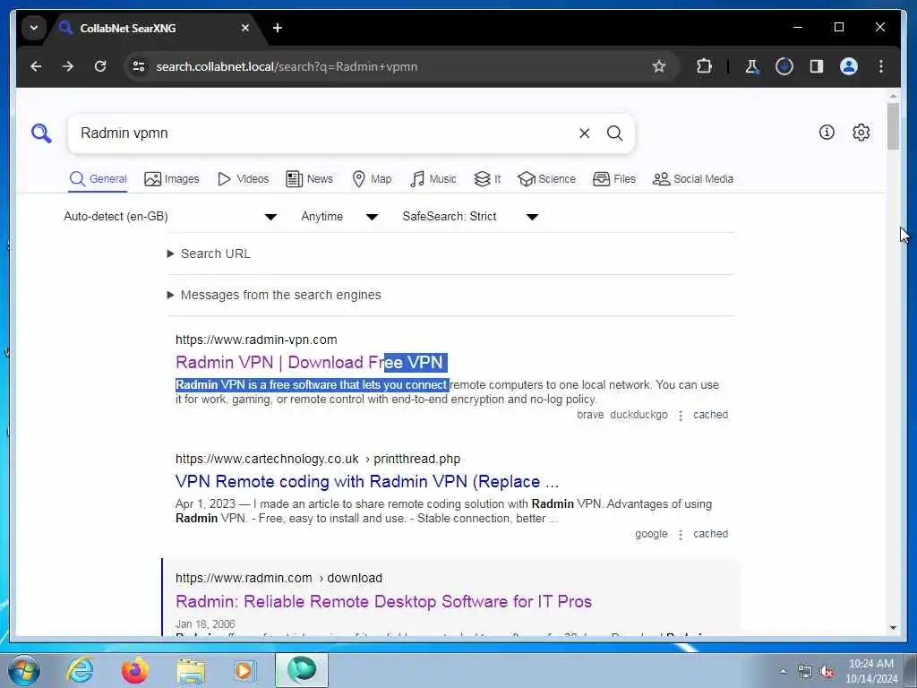Launch Internet Explorer from the taskbar
The width and height of the screenshot is (917, 688).
click(80, 670)
